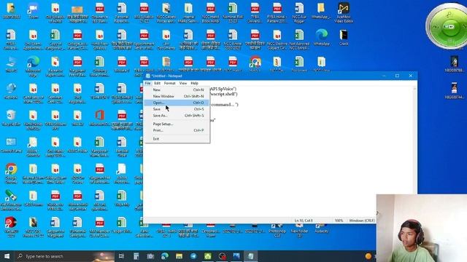Viewport: 467px width, 262px height.
Task: Maximize the Notepad window
Action: tap(397, 76)
